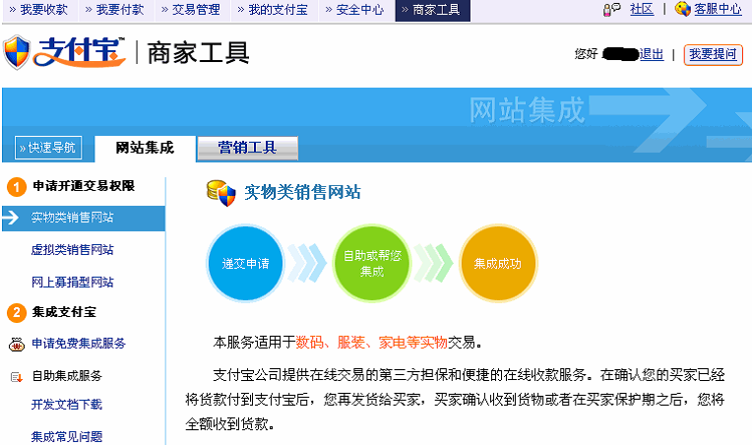Screen dimensions: 752x445
Task: Open the 集成常见问题 link
Action: coord(67,437)
